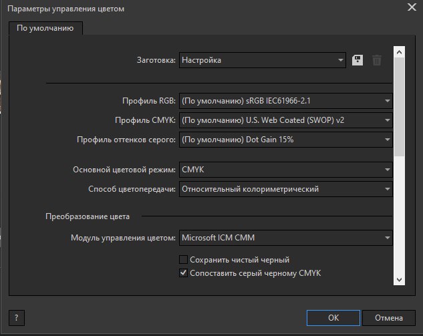This screenshot has width=423, height=336.
Task: Close the color management dialog
Action: click(412, 7)
